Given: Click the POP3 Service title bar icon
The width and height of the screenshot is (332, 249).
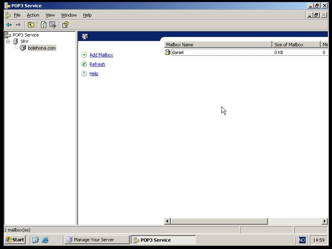Looking at the screenshot, I should [7, 6].
